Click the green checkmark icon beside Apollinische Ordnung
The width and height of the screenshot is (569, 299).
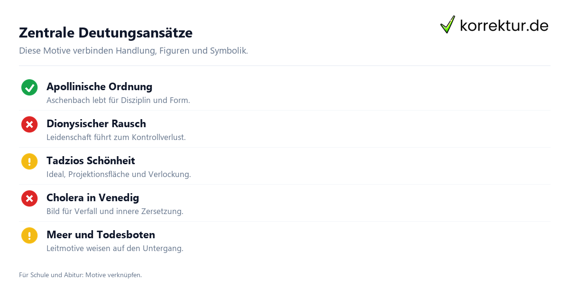pos(29,87)
